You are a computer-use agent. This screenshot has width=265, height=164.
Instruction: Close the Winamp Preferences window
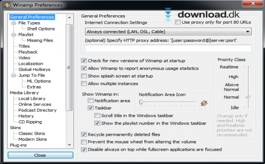coord(253,3)
